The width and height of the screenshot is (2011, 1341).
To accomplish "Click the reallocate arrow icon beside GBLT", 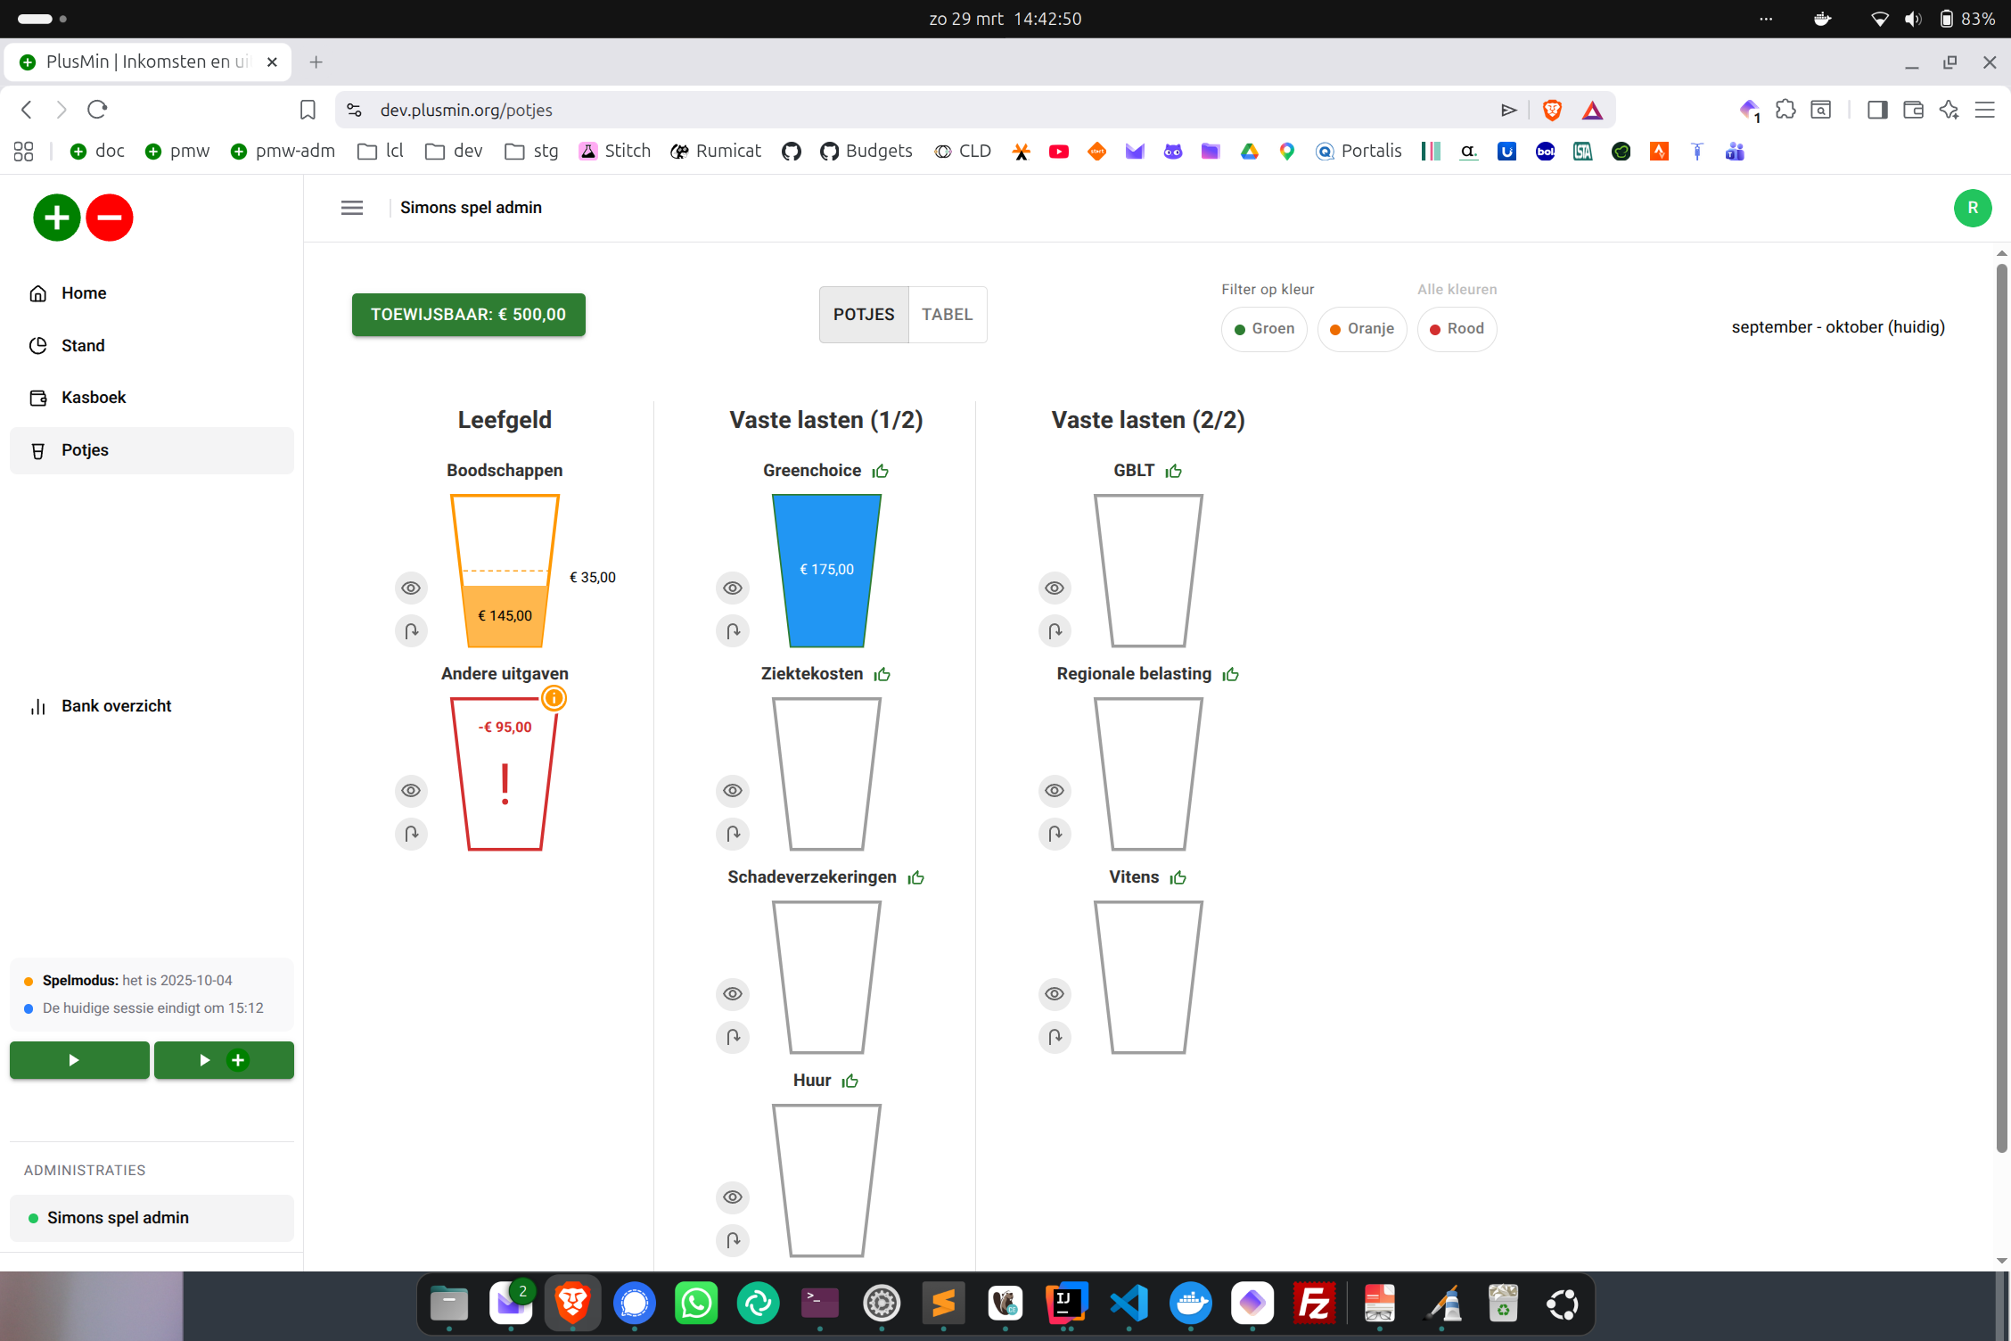I will pos(1055,631).
